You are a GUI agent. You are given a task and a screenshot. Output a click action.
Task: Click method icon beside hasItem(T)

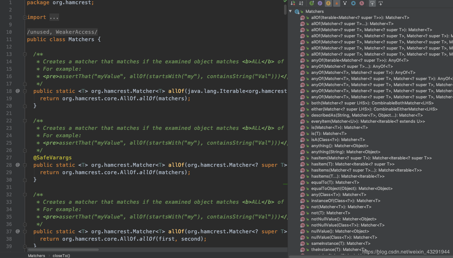pyautogui.click(x=303, y=164)
